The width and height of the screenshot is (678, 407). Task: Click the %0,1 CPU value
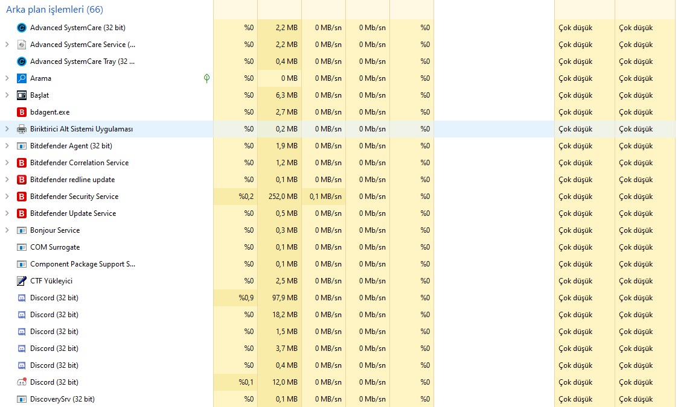[246, 382]
